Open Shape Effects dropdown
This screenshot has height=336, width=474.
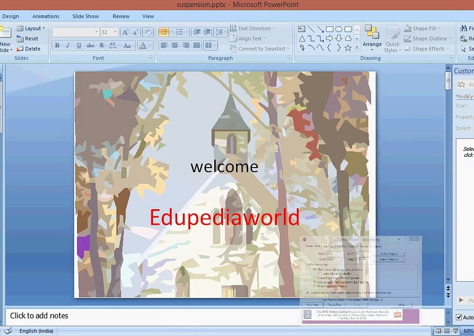point(426,49)
